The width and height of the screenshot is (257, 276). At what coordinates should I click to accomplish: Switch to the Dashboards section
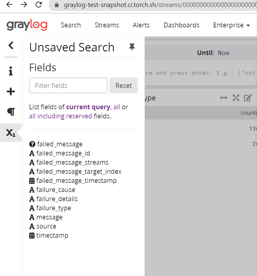[181, 25]
